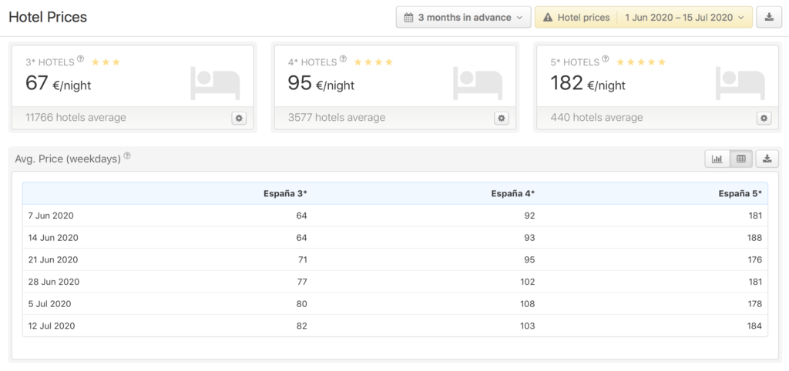Click the value 178 in 5 Jul row
Image resolution: width=789 pixels, height=371 pixels.
[755, 304]
